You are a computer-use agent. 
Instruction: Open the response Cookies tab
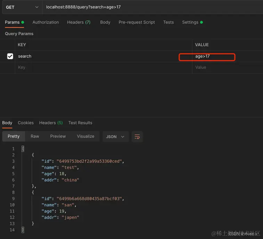coord(26,123)
